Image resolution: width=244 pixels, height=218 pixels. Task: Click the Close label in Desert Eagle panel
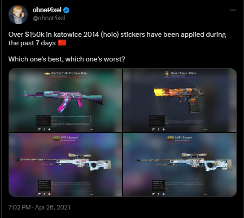tap(205, 130)
